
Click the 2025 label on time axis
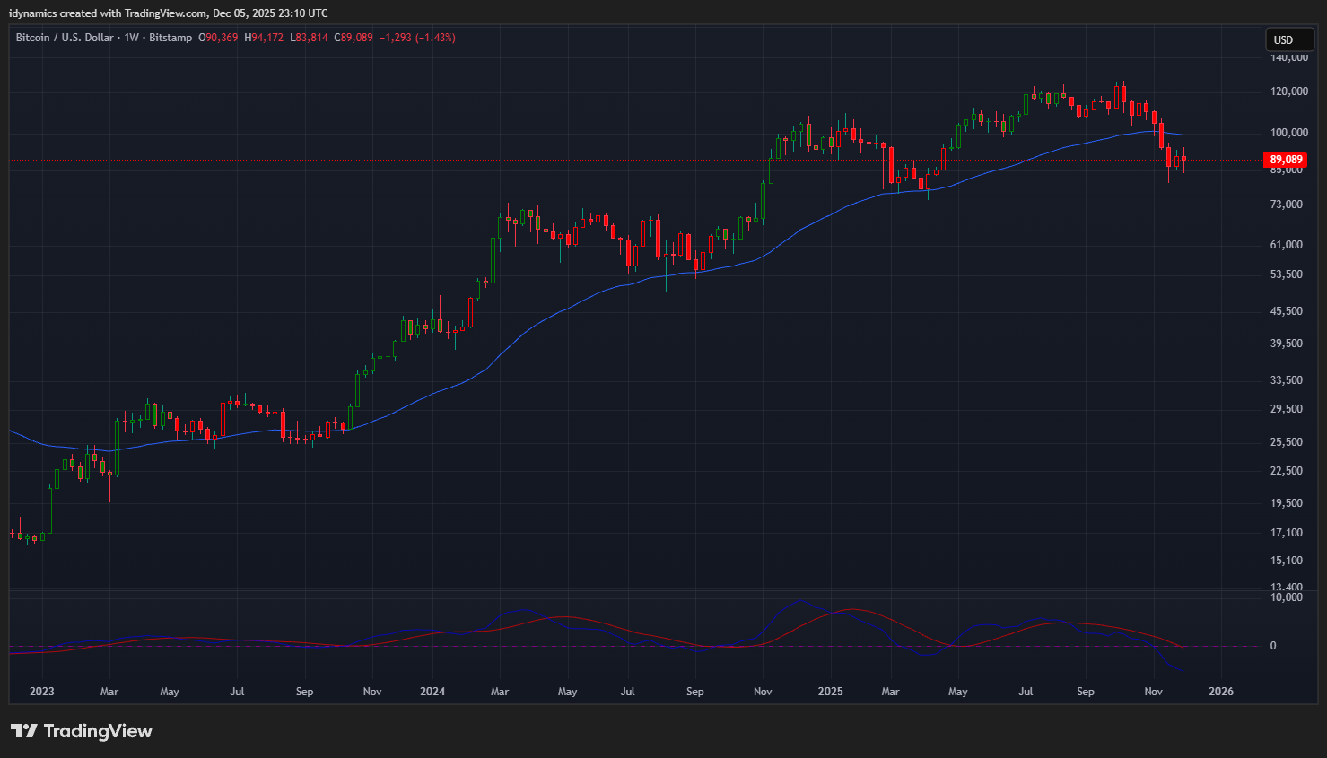pos(830,692)
